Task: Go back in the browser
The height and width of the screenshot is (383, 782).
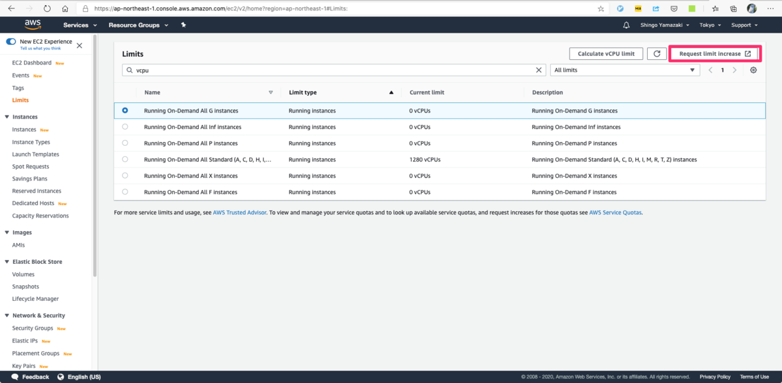Action: point(12,8)
